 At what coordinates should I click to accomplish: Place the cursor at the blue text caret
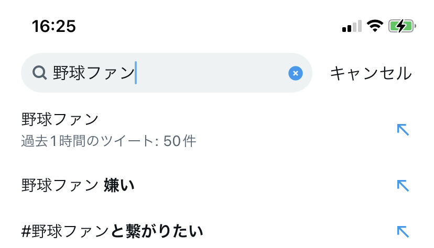[x=136, y=73]
